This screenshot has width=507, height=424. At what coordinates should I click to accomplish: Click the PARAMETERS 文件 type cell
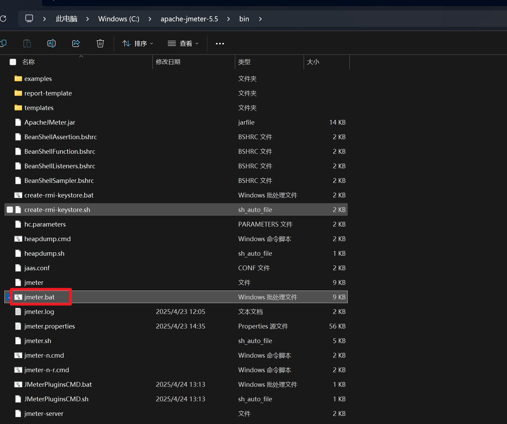(x=265, y=224)
